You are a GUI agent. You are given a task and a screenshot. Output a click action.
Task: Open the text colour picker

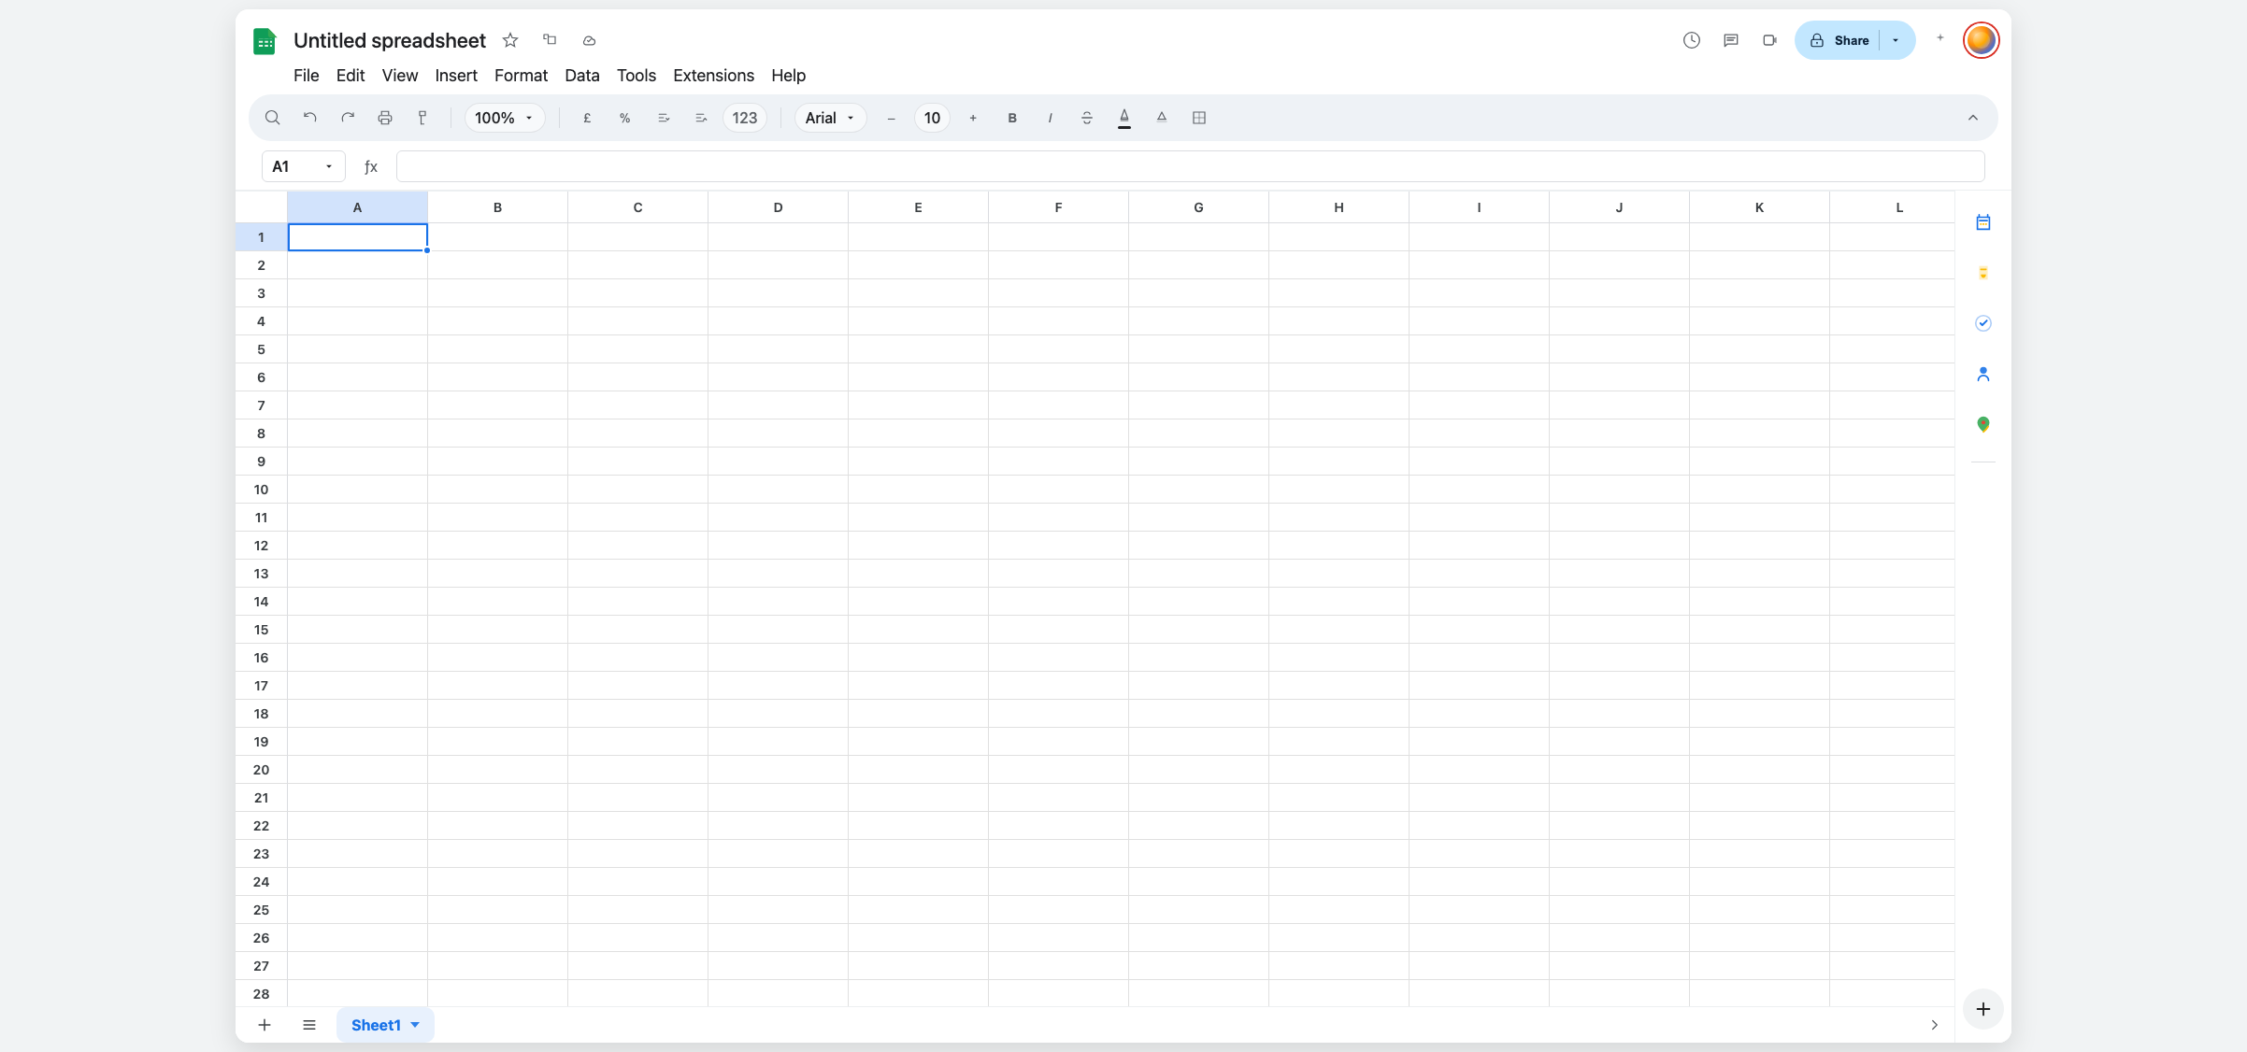[1124, 118]
